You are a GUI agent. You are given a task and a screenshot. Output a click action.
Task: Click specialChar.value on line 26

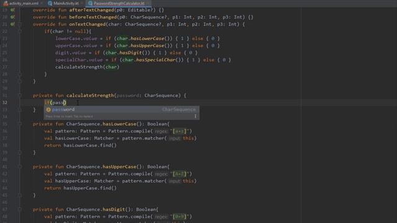[79, 60]
